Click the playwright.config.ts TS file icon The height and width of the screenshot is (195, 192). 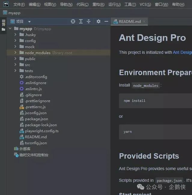(x=22, y=131)
